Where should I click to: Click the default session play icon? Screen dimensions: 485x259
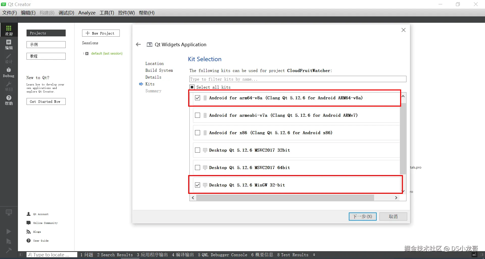pos(87,54)
